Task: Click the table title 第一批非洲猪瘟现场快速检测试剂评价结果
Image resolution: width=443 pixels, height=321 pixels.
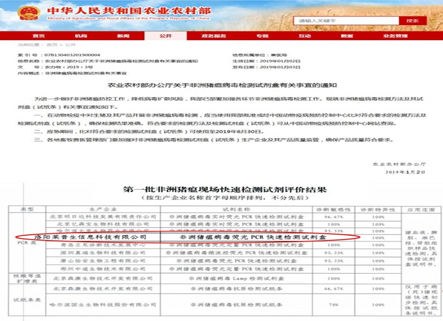Action: coord(225,189)
